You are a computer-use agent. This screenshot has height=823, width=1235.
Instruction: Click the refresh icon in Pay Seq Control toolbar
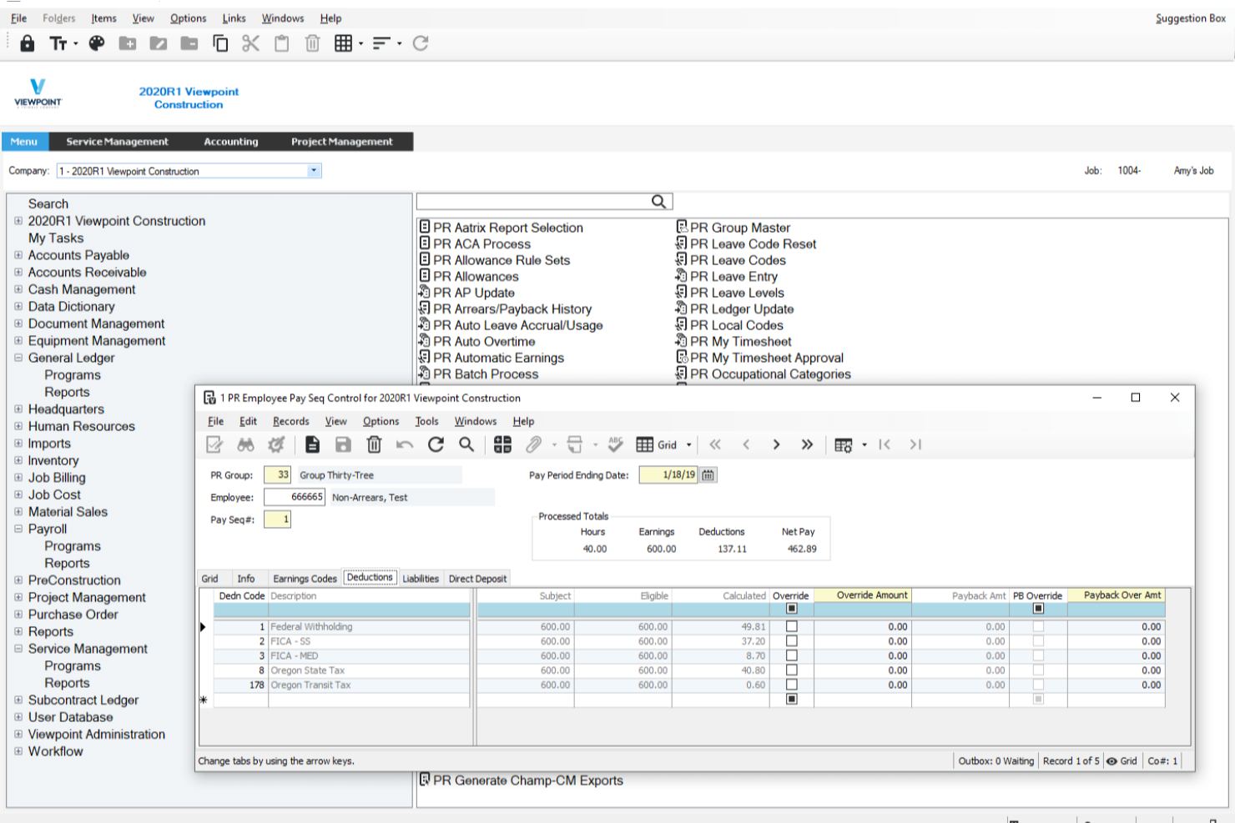(436, 444)
